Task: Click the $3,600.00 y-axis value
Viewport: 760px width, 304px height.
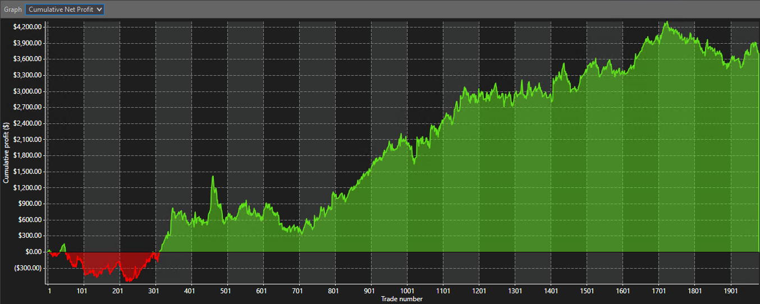Action: pos(28,59)
